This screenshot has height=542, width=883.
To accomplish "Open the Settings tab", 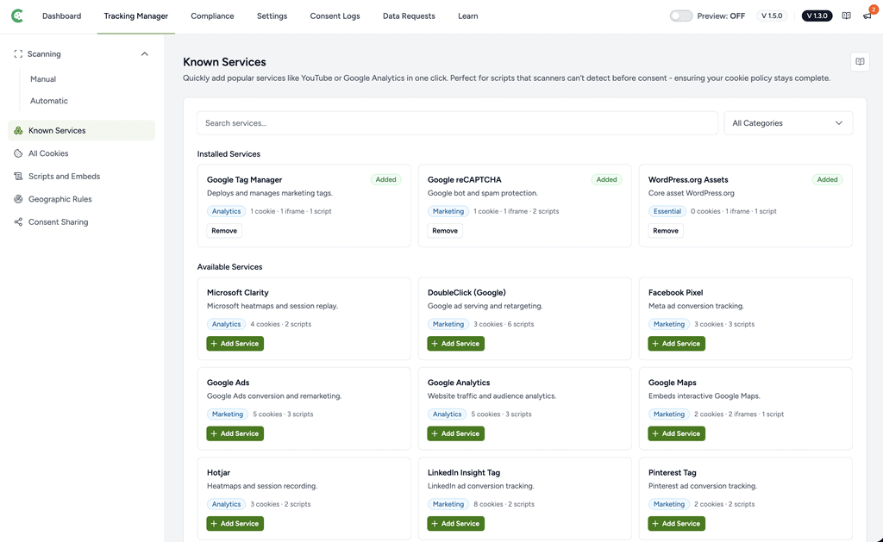I will tap(272, 16).
